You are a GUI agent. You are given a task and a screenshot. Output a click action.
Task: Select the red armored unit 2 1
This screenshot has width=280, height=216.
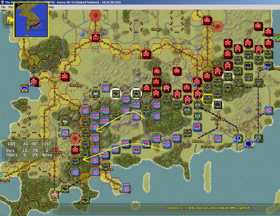[x=228, y=65]
